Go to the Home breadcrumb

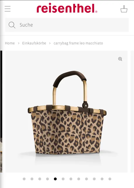click(10, 43)
